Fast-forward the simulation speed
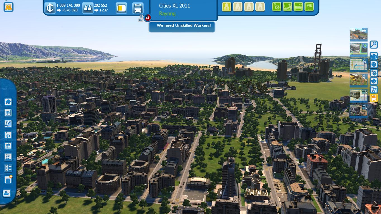The width and height of the screenshot is (381, 214). click(141, 20)
